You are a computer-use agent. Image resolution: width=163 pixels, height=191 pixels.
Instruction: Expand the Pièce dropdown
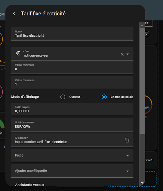72,155
